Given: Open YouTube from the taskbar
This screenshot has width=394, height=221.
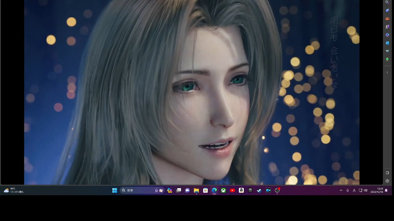Looking at the screenshot, I should [232, 190].
